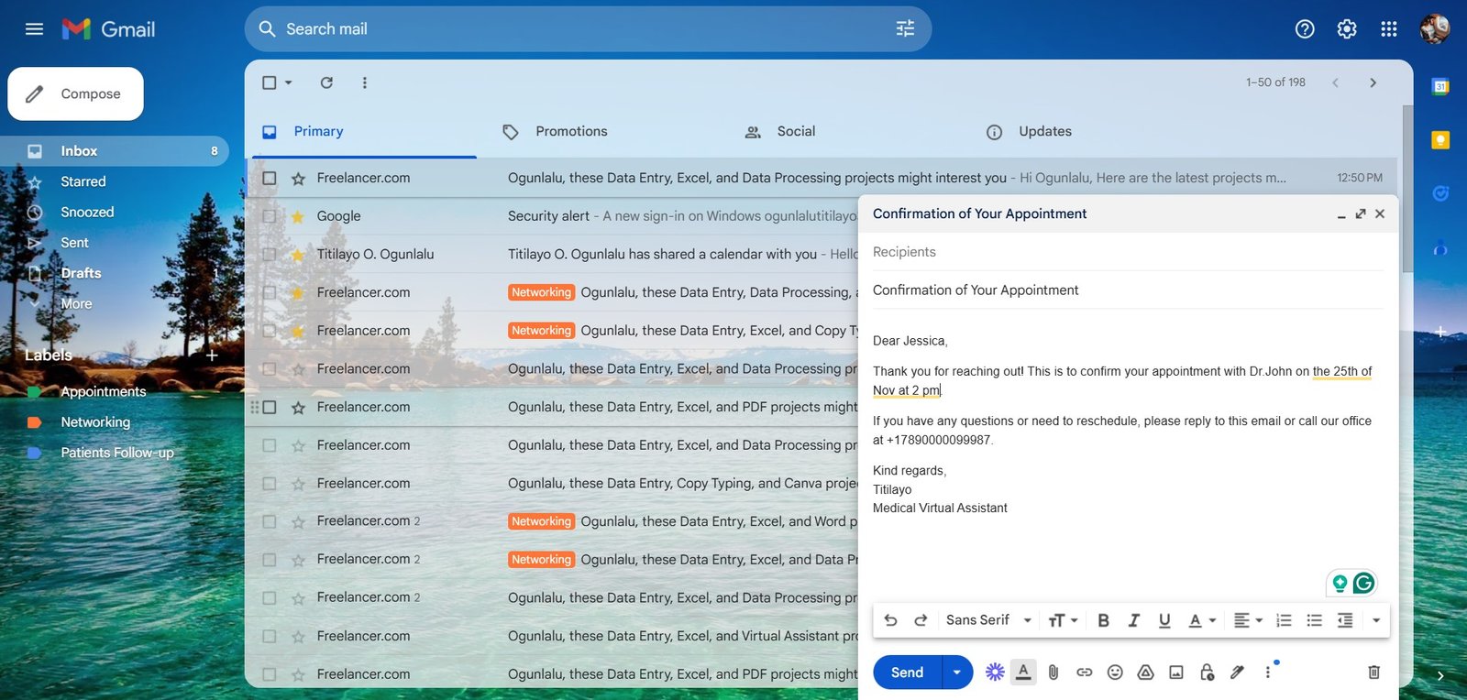
Task: Attach files with paperclip icon
Action: click(1053, 673)
